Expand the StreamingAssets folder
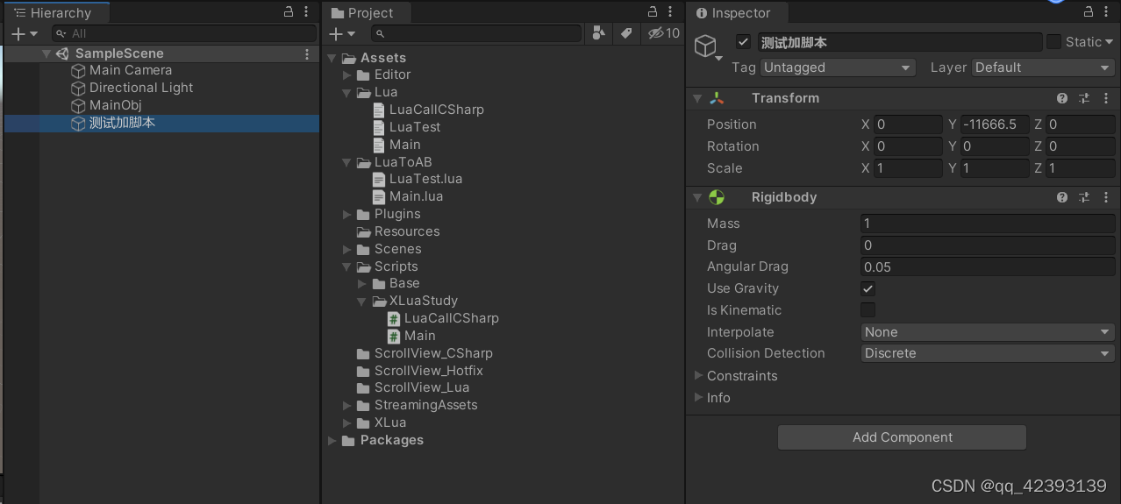 (347, 405)
